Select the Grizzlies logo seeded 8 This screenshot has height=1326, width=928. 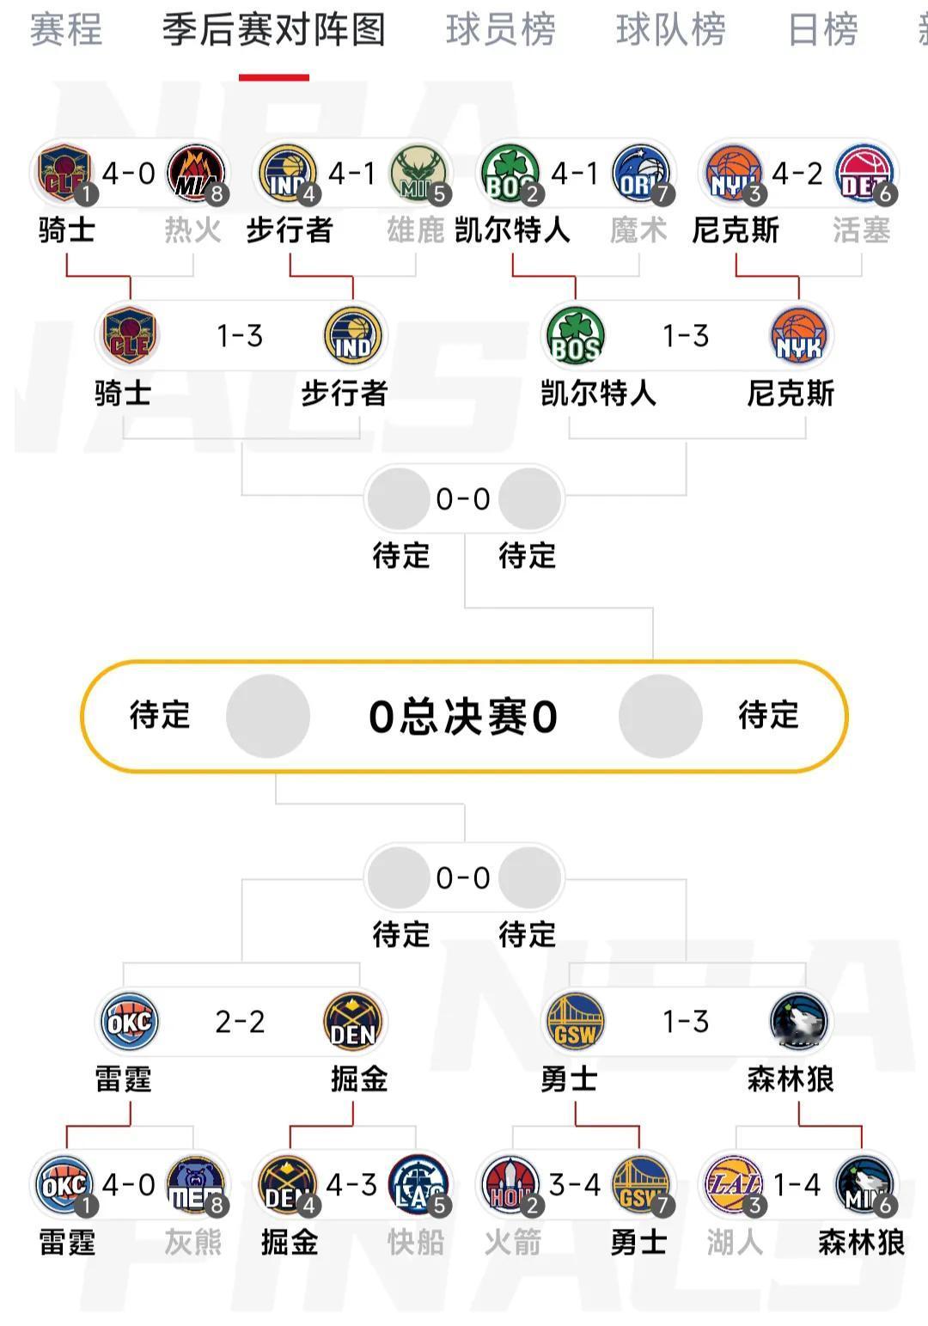(197, 1185)
